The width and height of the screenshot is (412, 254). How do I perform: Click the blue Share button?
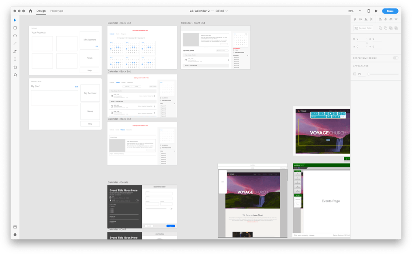(x=390, y=11)
